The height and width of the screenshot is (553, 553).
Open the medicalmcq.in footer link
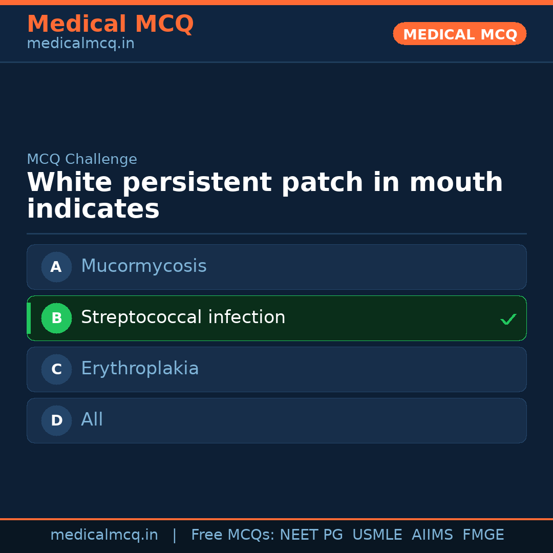[x=104, y=535]
